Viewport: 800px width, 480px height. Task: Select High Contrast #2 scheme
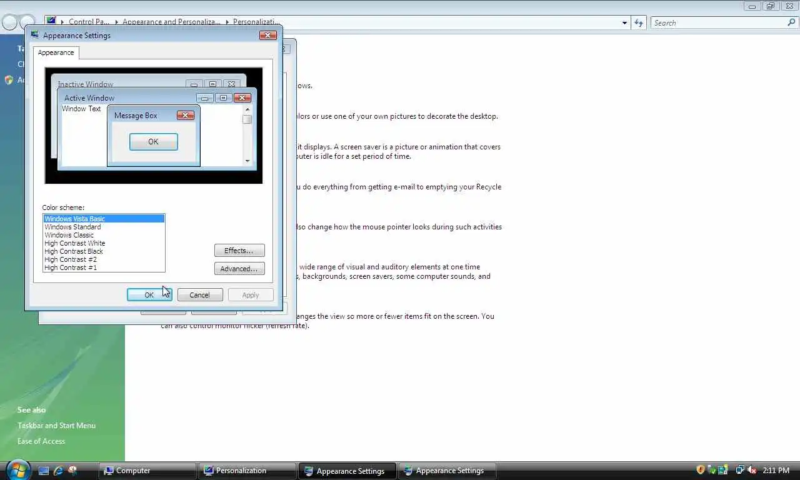[104, 259]
